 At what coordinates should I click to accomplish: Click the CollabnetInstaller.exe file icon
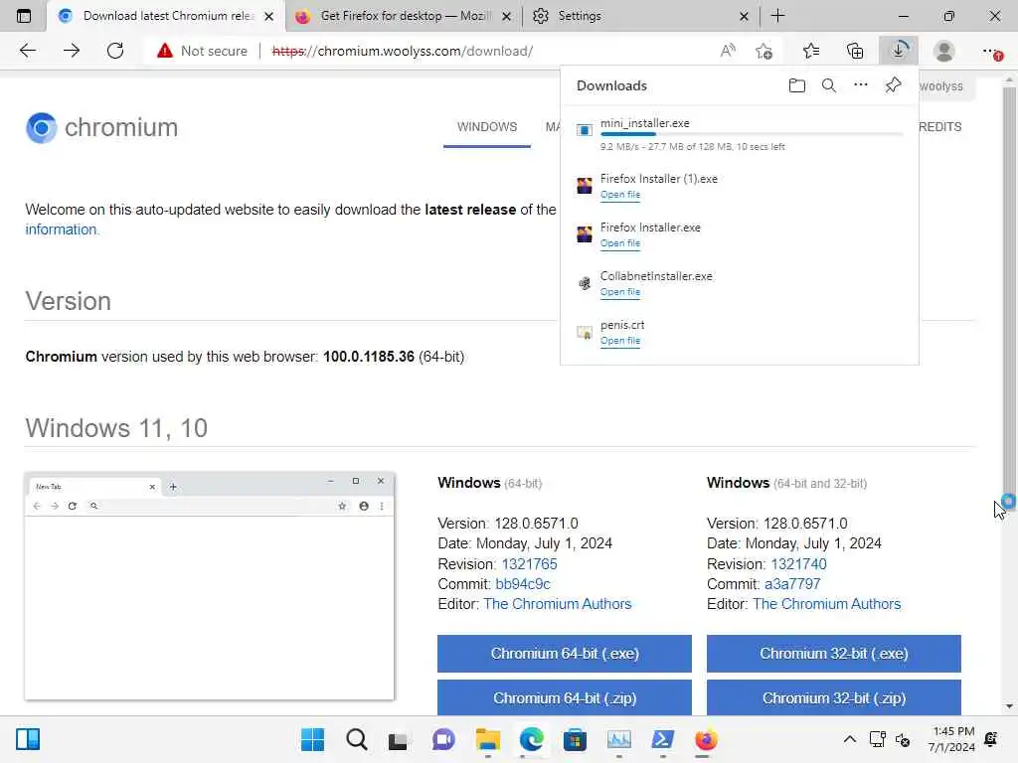coord(585,283)
